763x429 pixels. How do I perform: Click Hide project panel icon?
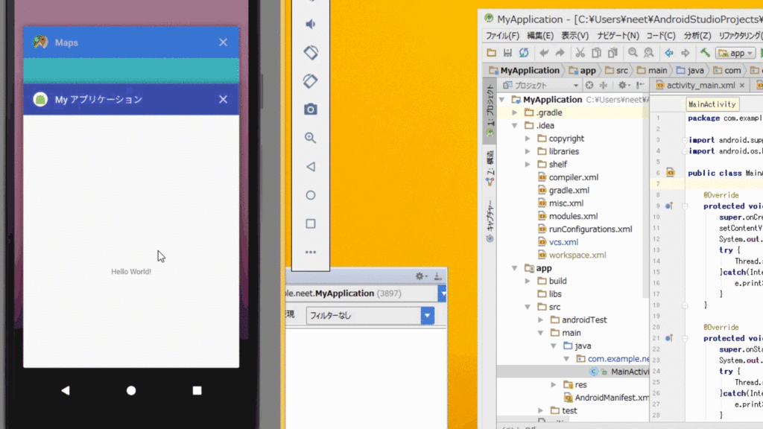point(640,85)
